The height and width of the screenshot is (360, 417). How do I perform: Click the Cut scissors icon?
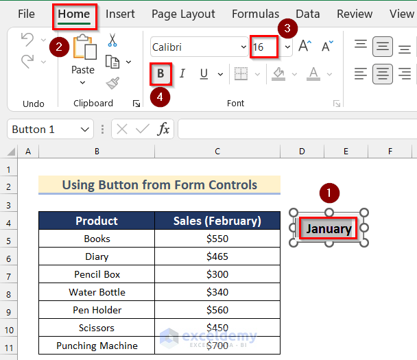click(112, 40)
